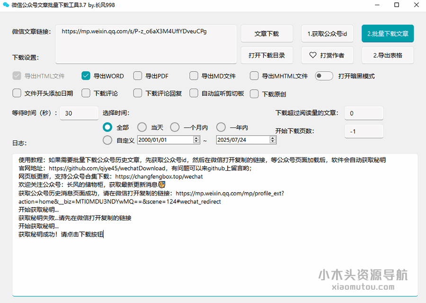
Task: Check 文件开头添加日期 option
Action: point(17,93)
